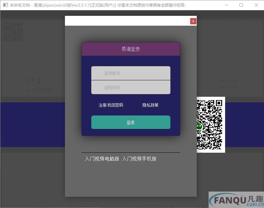Open 入门视频电脑版 tutorial link
Screen dimensions: 264x208
[102, 159]
